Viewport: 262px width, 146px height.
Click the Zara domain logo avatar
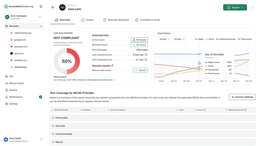62,7
